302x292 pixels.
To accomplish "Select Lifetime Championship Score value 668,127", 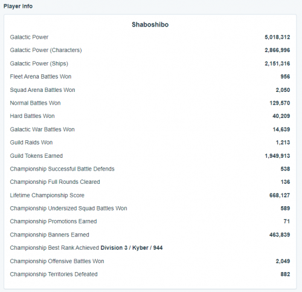I will pos(280,195).
